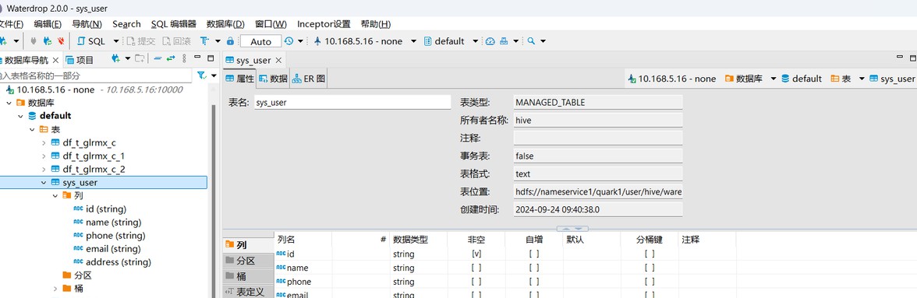Close the sys_user editor tab
Image resolution: width=917 pixels, height=298 pixels.
[x=278, y=60]
